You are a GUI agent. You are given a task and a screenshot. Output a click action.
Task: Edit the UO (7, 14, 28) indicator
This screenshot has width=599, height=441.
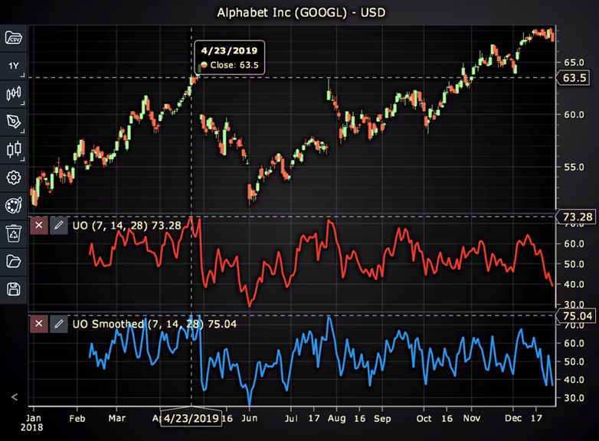tap(58, 225)
